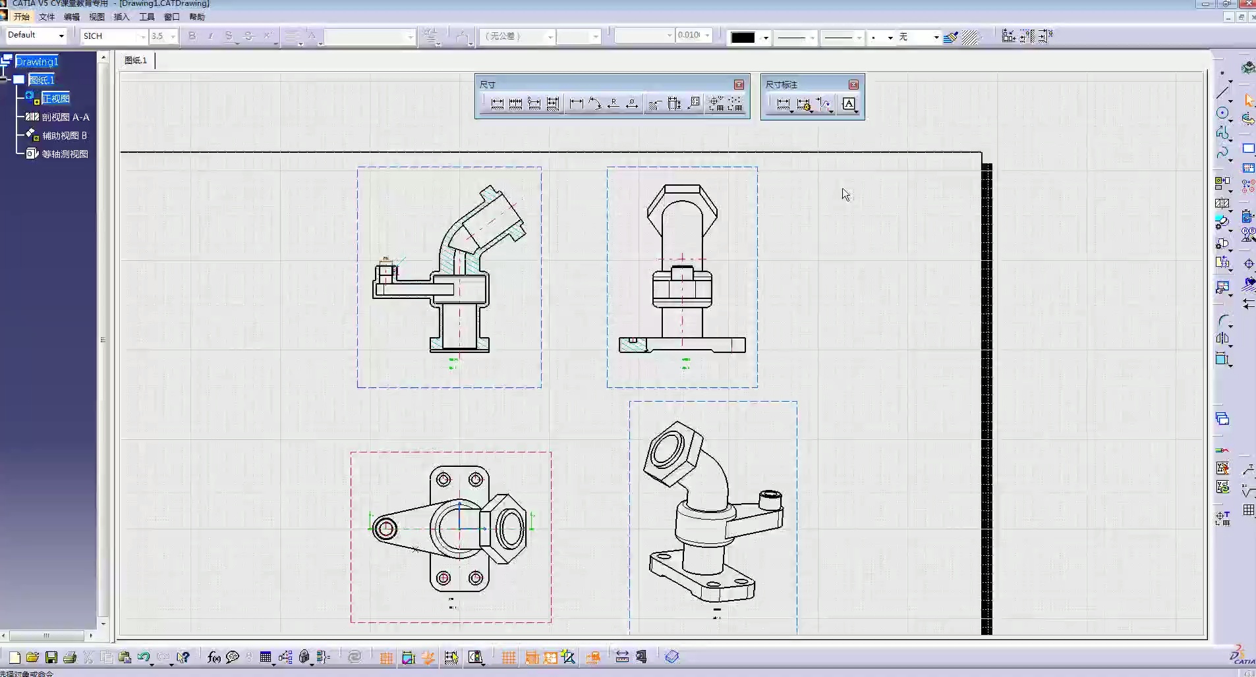Click the black color swatch
Image resolution: width=1256 pixels, height=677 pixels.
click(743, 38)
